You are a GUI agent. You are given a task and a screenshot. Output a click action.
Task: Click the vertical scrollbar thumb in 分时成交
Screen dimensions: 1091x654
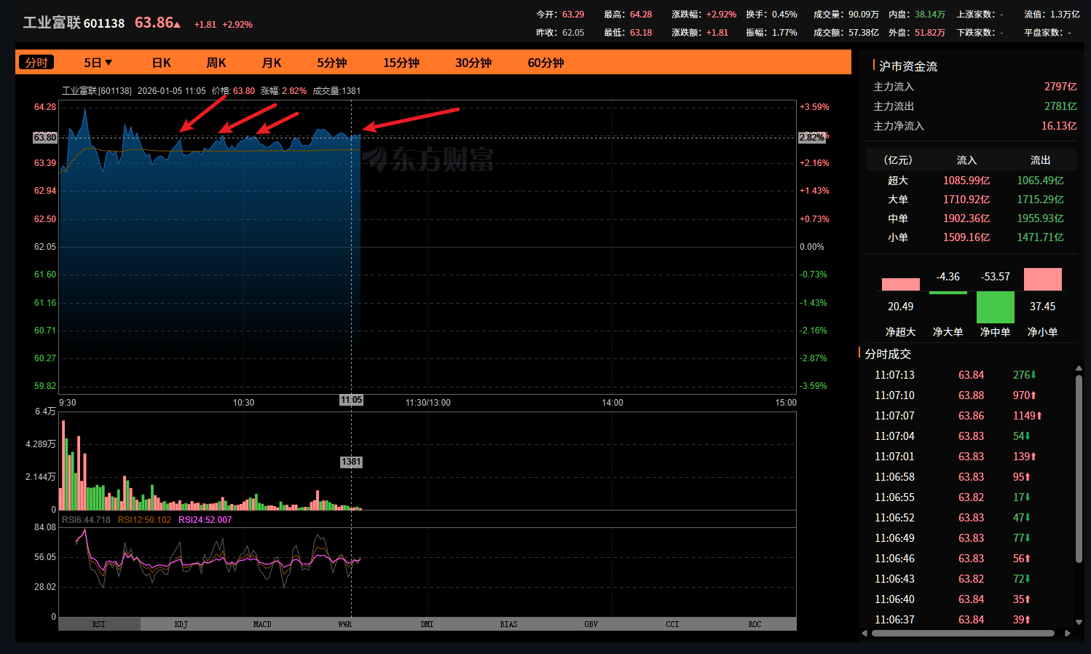coord(1079,468)
